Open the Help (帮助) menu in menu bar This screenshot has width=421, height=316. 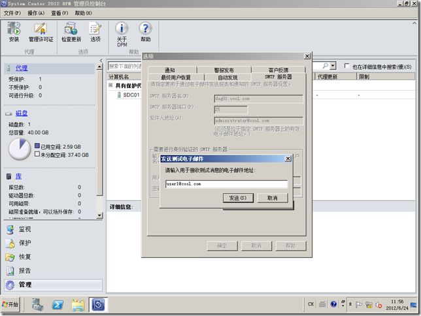pos(83,13)
